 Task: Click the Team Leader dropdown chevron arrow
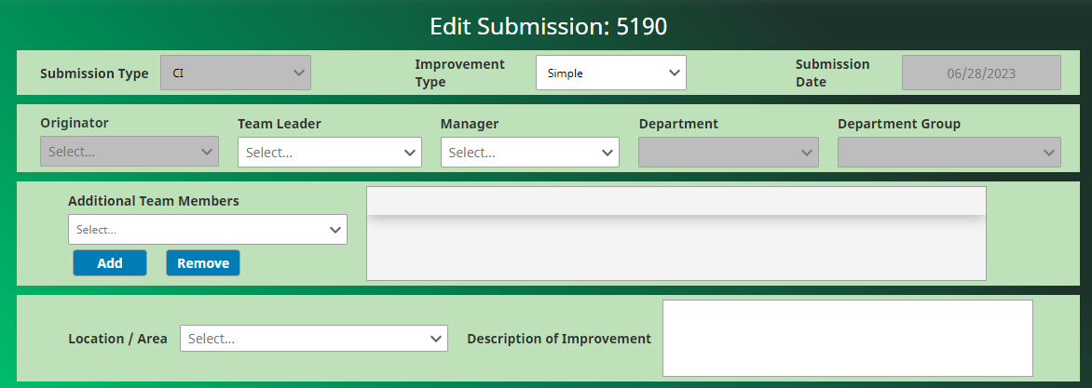[x=410, y=153]
